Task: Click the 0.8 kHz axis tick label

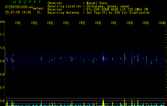Action: point(2,74)
